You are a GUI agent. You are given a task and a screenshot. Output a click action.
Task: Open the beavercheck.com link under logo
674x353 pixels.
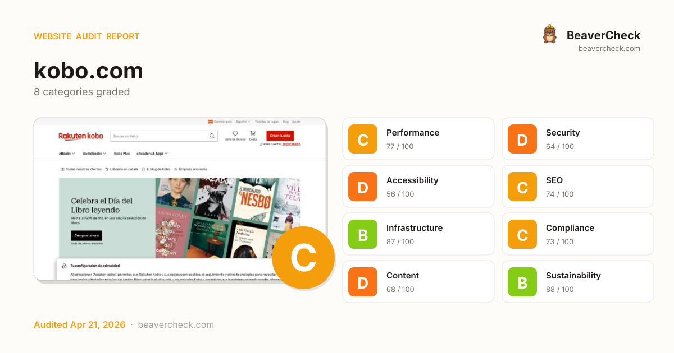tap(609, 48)
